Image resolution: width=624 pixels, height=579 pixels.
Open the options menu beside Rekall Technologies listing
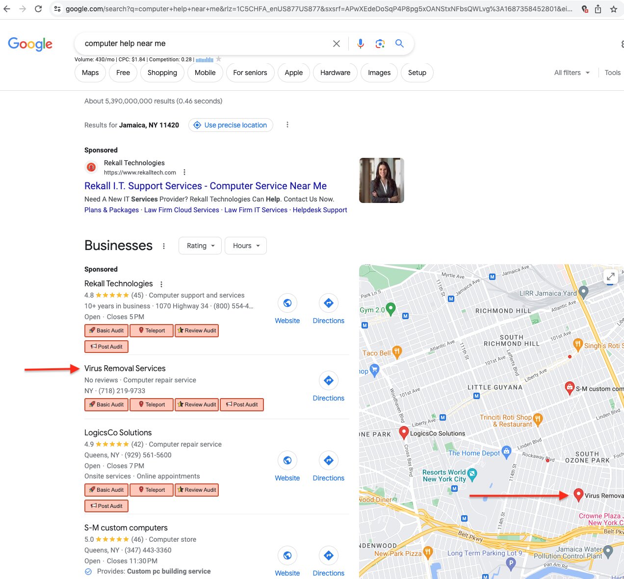click(161, 284)
